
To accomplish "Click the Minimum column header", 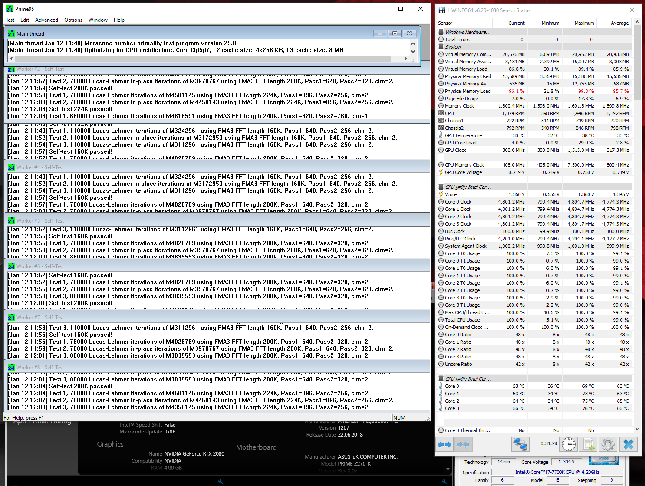I will [x=545, y=23].
